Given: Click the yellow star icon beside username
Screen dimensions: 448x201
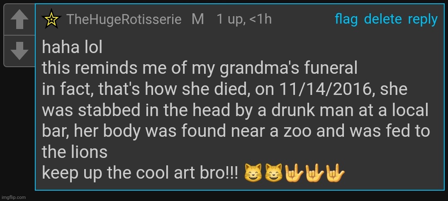Looking at the screenshot, I should [52, 19].
